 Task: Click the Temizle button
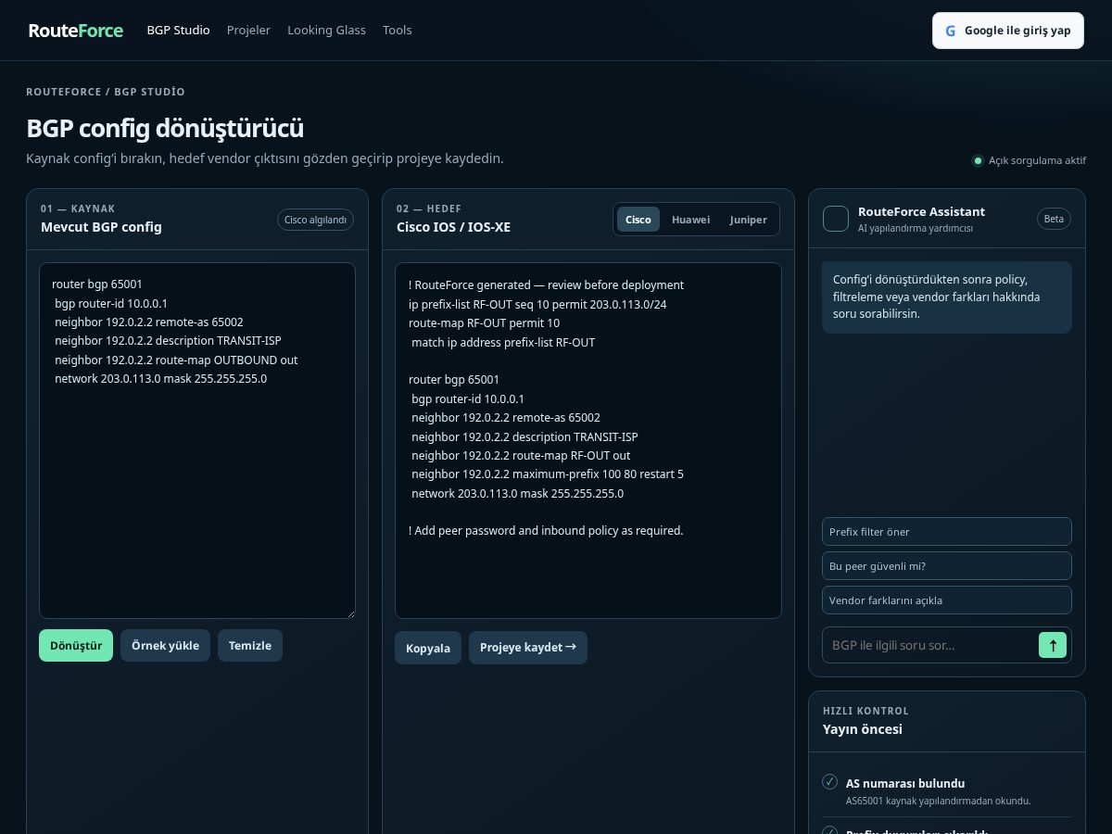[x=250, y=646]
